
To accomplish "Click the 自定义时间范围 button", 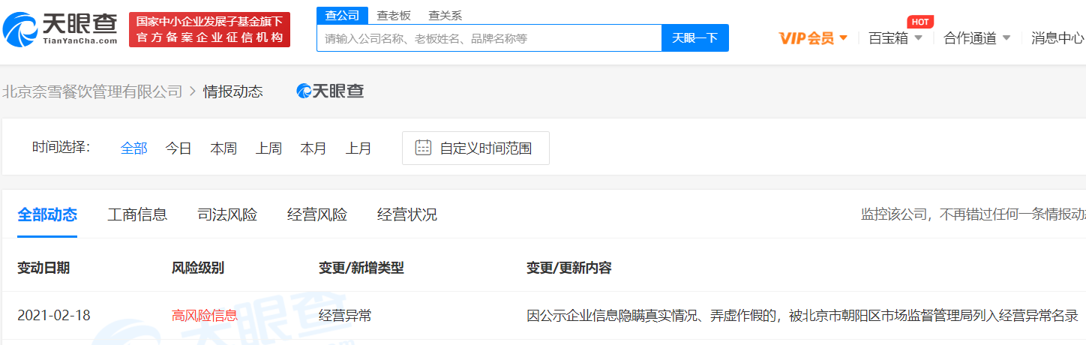I will point(475,148).
